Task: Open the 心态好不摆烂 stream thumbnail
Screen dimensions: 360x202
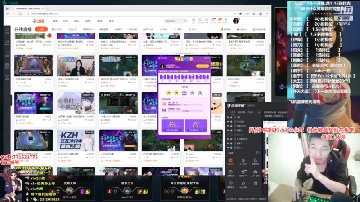Action: point(76,103)
